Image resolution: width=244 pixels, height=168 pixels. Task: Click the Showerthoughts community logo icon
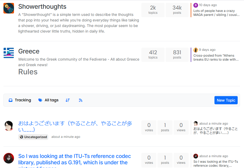point(8,8)
